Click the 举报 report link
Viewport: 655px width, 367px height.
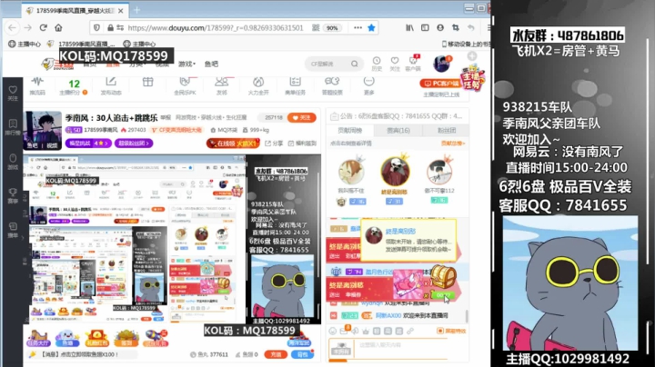tap(166, 117)
